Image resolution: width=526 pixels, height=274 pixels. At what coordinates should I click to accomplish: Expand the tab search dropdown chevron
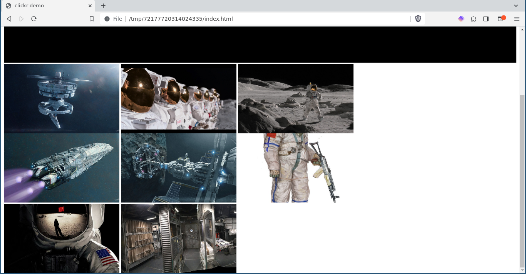pos(516,6)
